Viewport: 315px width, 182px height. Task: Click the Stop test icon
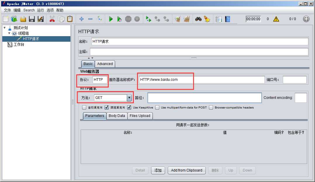tap(128, 19)
